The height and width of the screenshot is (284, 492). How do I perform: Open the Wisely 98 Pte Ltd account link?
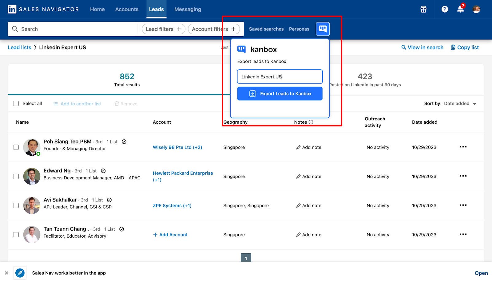click(x=177, y=147)
